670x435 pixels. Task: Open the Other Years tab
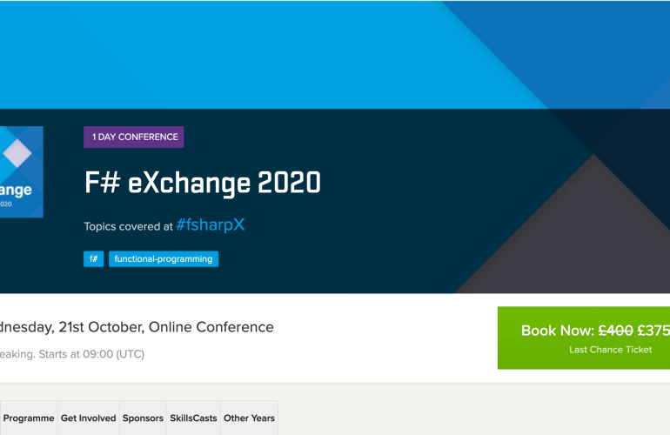pyautogui.click(x=249, y=418)
